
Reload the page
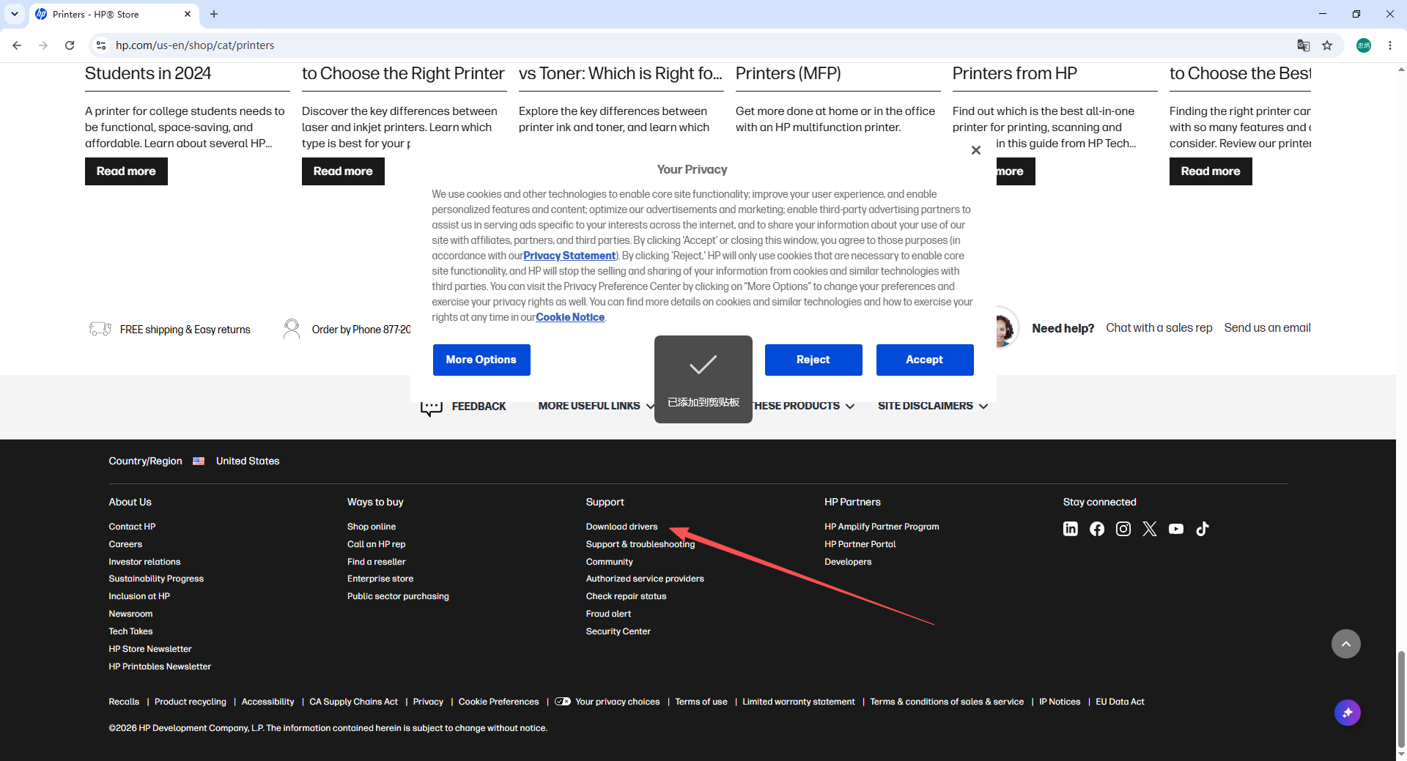click(70, 45)
